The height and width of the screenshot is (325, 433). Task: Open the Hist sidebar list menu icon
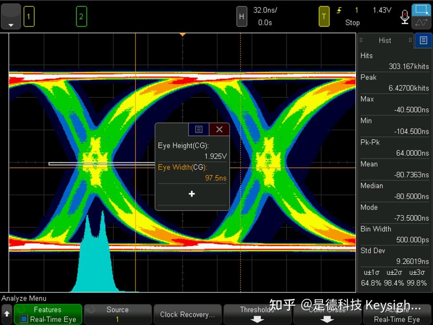click(x=423, y=40)
